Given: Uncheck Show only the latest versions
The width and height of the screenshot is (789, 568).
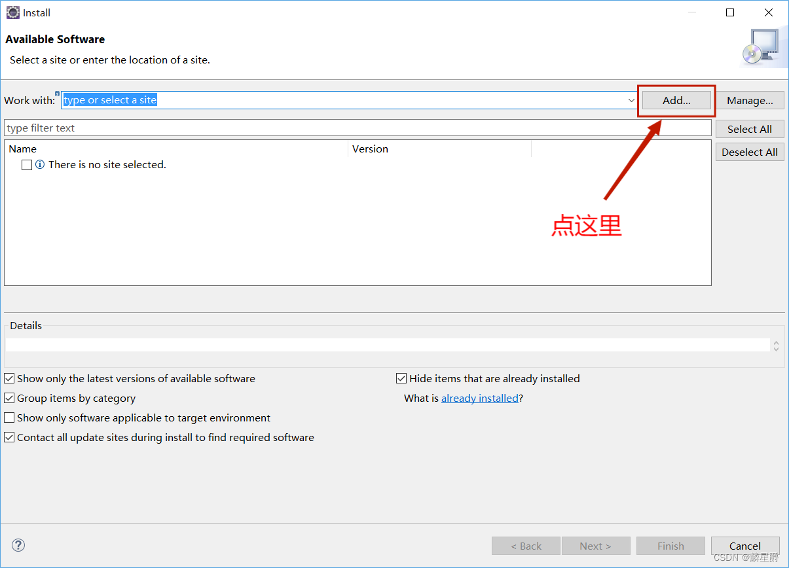Looking at the screenshot, I should 9,378.
